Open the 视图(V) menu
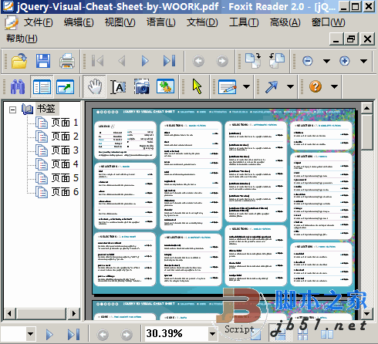The height and width of the screenshot is (344, 378). tap(120, 22)
